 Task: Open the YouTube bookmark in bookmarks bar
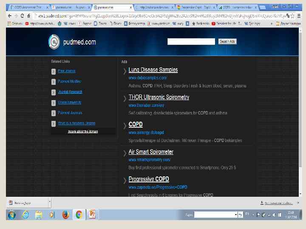click(40, 24)
